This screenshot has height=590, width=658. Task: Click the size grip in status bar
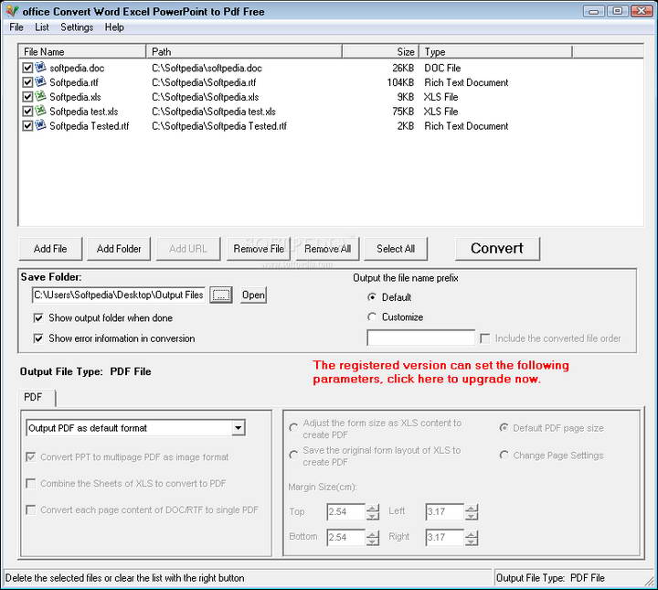650,581
